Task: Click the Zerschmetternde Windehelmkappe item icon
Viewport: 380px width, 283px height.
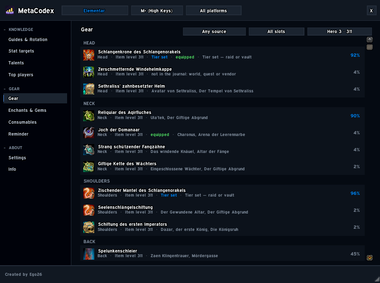Action: [89, 72]
